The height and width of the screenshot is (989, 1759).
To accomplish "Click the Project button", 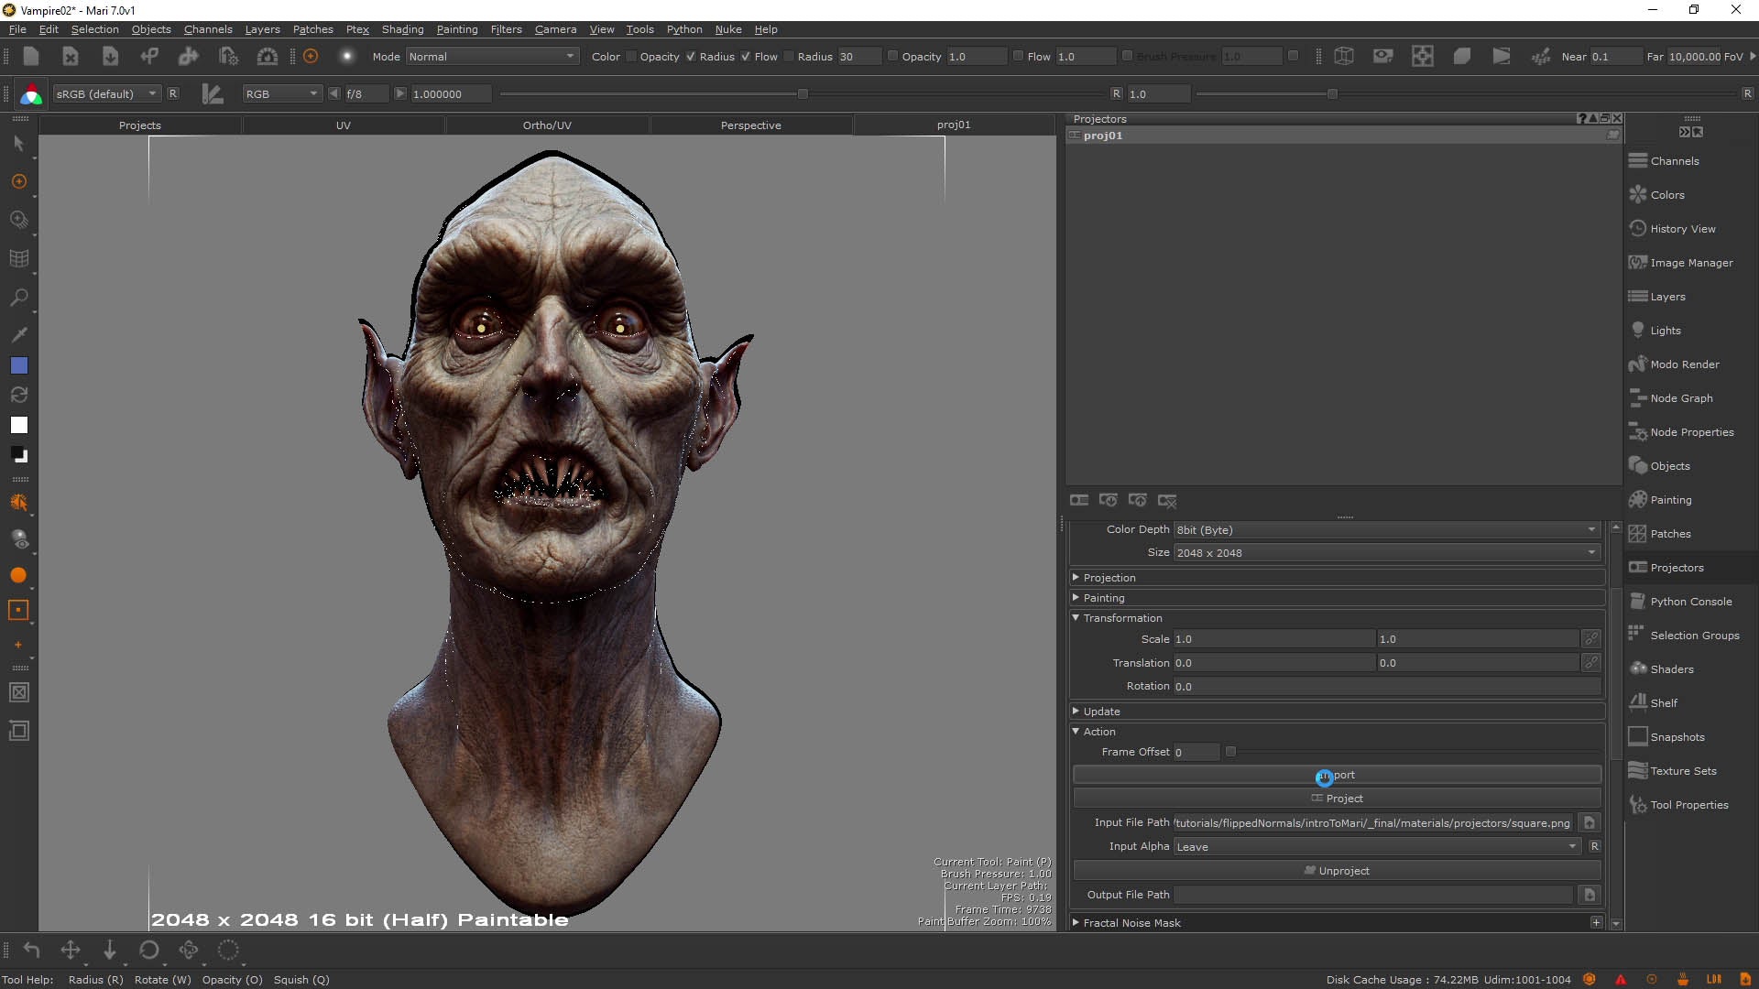I will coord(1337,799).
